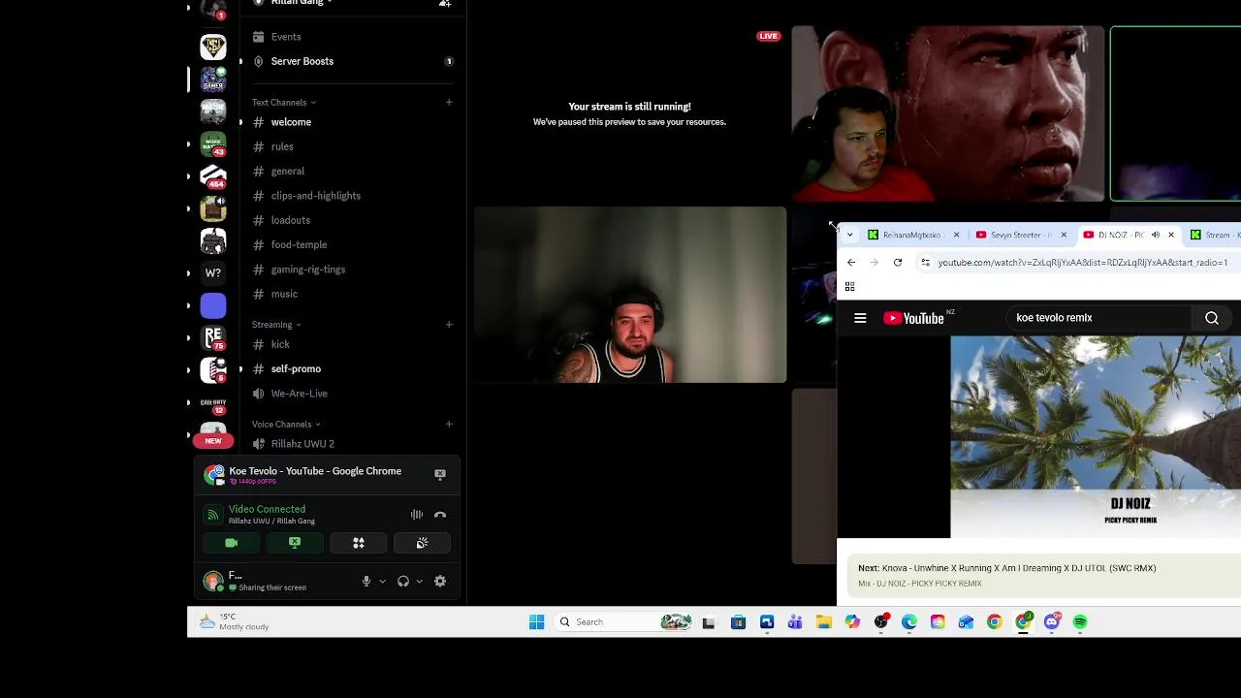Screen dimensions: 1241x698
Task: View site information icon in address bar
Action: 926,263
